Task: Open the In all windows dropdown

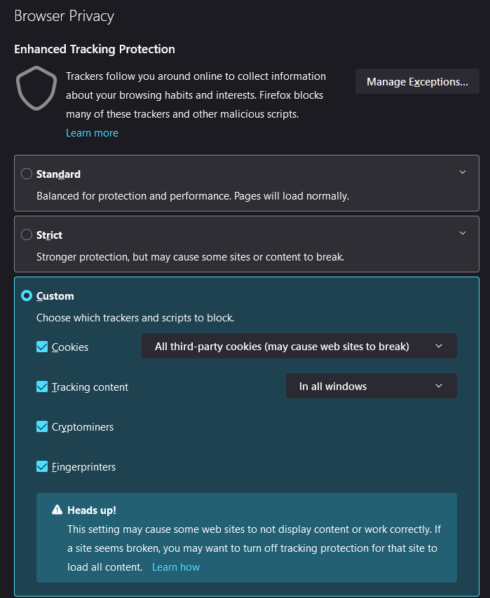Action: (371, 386)
